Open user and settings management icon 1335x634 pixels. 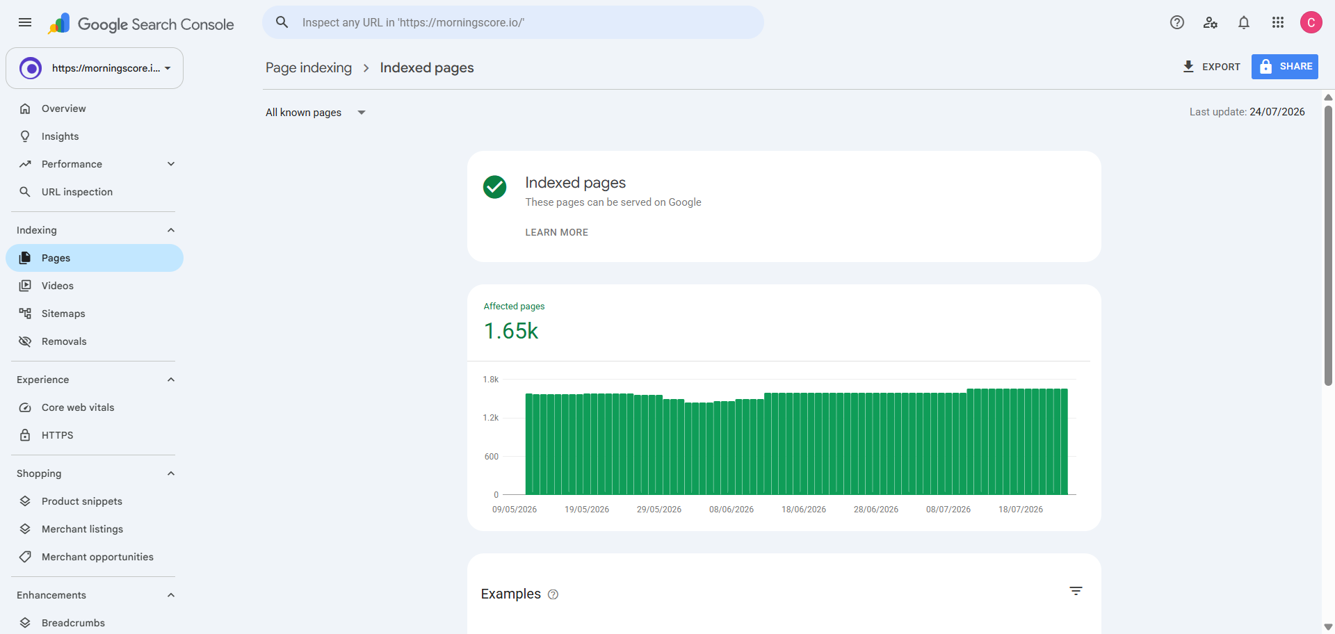click(1211, 22)
